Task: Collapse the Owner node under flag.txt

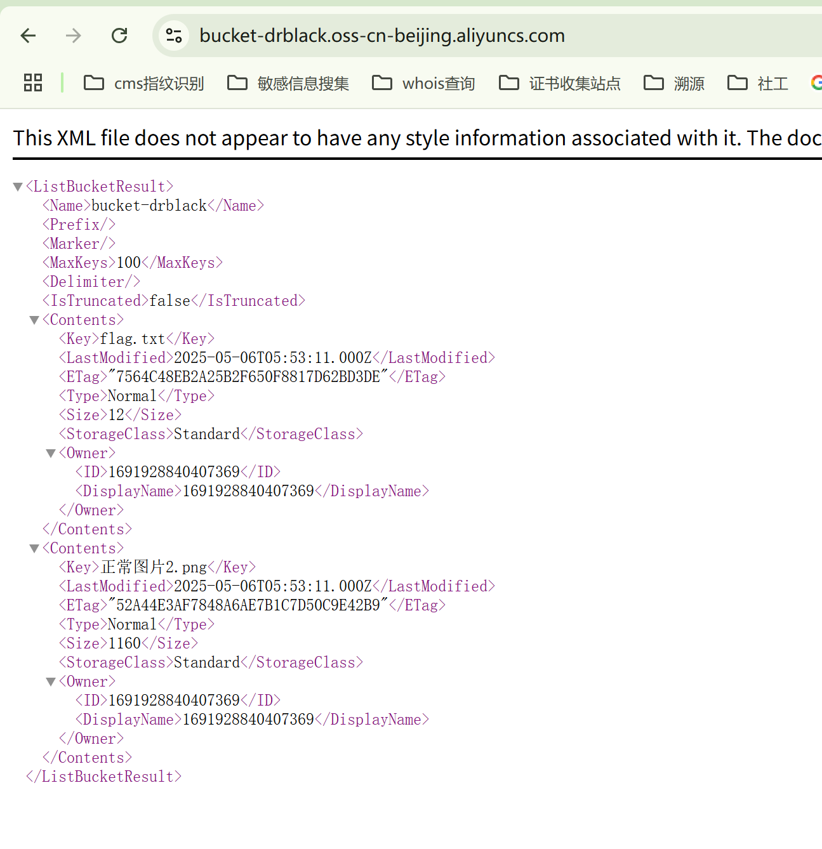Action: (51, 453)
